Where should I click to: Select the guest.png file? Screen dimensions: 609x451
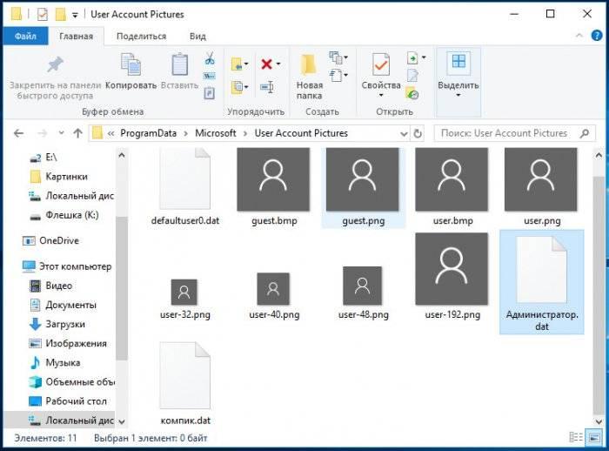(x=363, y=187)
